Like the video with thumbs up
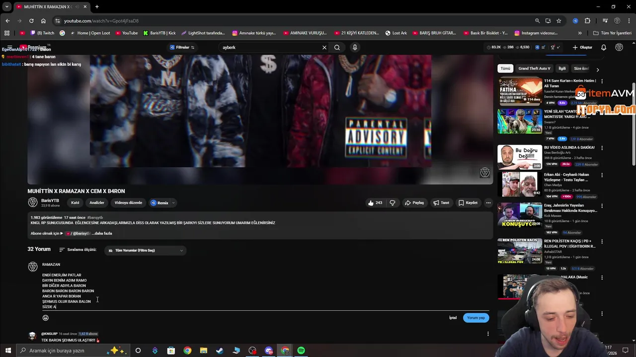Viewport: 636px width, 357px height. click(x=375, y=203)
